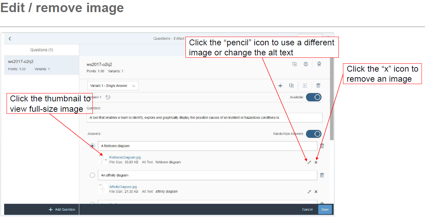The height and width of the screenshot is (219, 425).
Task: Click the plus icon beside Add Question
Action: tap(51, 210)
